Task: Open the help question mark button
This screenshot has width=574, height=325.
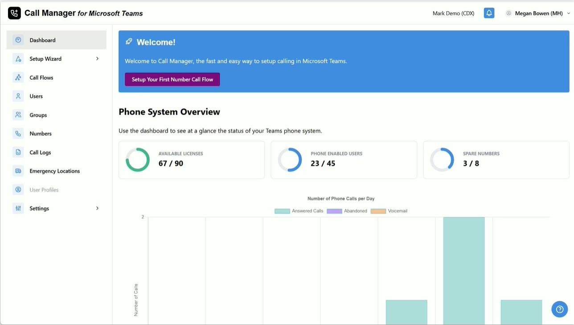Action: click(560, 309)
